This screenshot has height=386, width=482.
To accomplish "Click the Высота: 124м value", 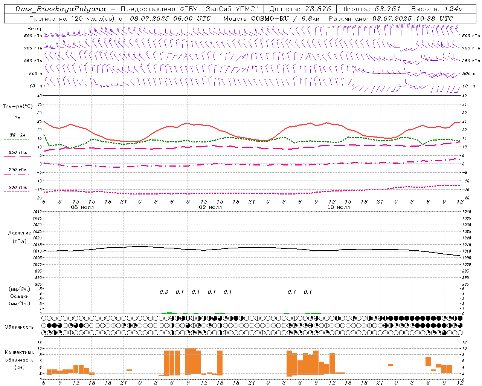I will tap(437, 9).
